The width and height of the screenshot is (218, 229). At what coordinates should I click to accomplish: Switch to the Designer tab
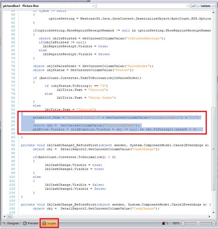coord(11,223)
